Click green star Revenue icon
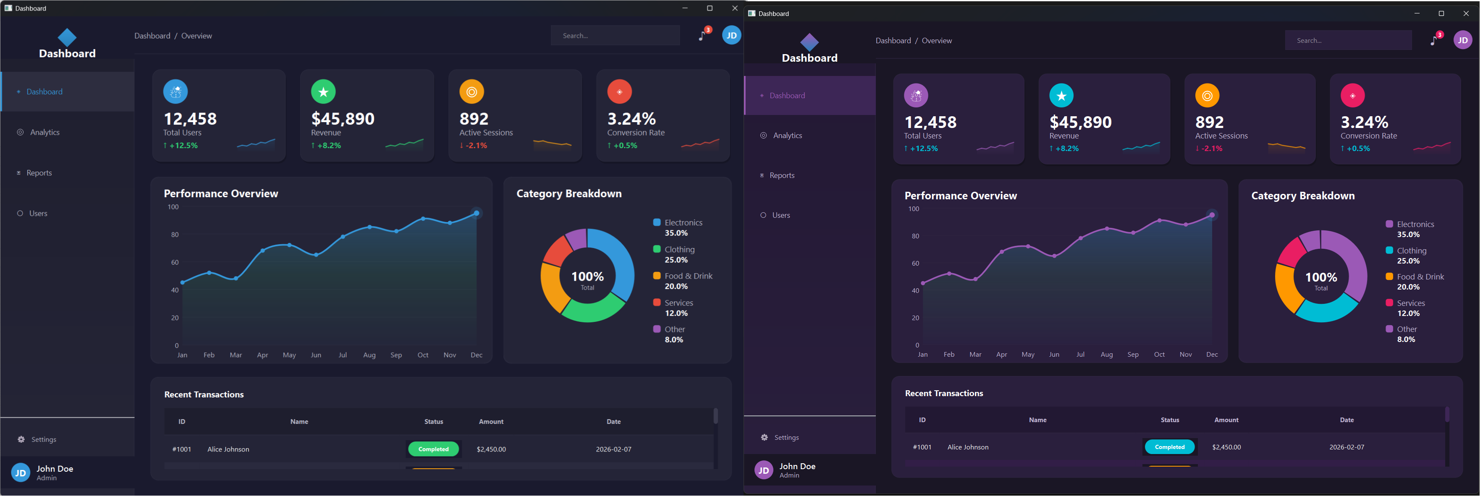1480x496 pixels. pyautogui.click(x=323, y=91)
